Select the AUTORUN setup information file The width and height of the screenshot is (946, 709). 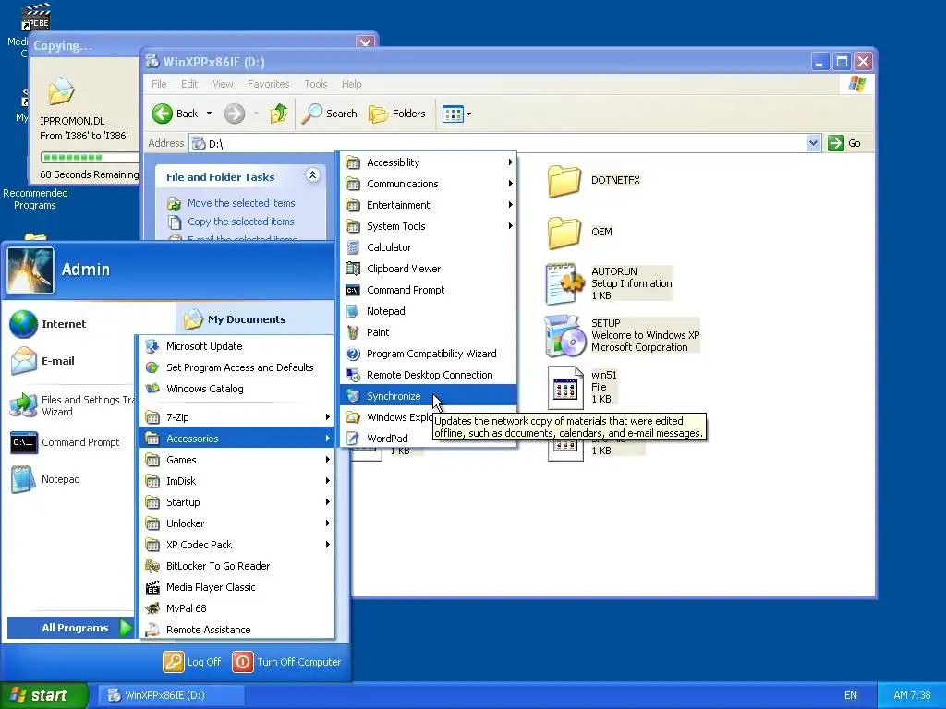coord(608,283)
